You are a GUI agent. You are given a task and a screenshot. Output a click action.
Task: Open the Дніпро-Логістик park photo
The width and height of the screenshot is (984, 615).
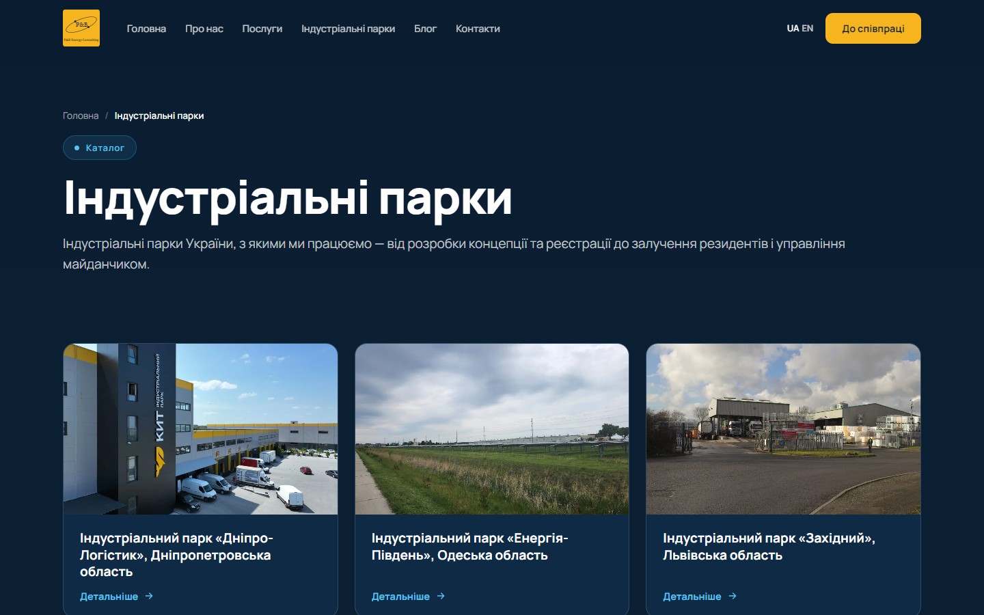[200, 429]
